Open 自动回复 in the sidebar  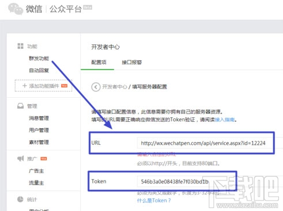coord(39,70)
